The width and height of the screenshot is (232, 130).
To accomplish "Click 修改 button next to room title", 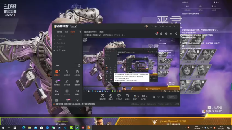I will 101,32.
